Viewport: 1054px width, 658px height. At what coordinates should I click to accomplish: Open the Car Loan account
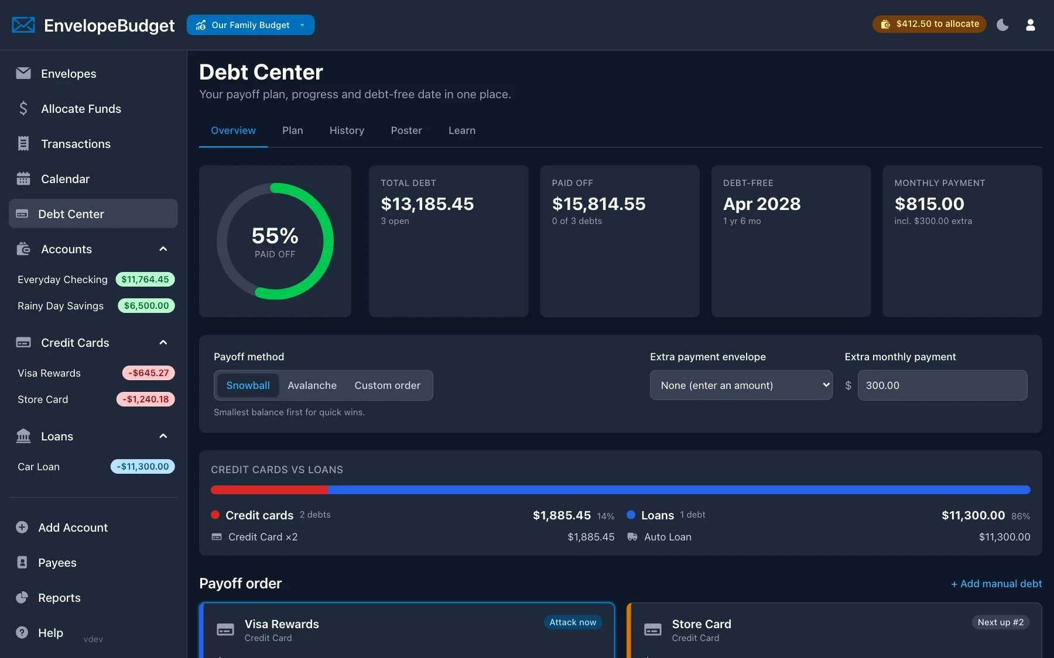pyautogui.click(x=96, y=467)
